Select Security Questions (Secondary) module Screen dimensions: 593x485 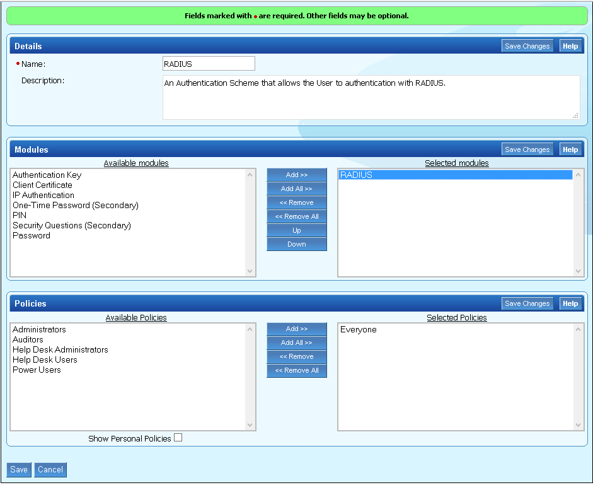click(72, 226)
